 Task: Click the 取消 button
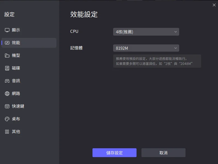pos(163,153)
